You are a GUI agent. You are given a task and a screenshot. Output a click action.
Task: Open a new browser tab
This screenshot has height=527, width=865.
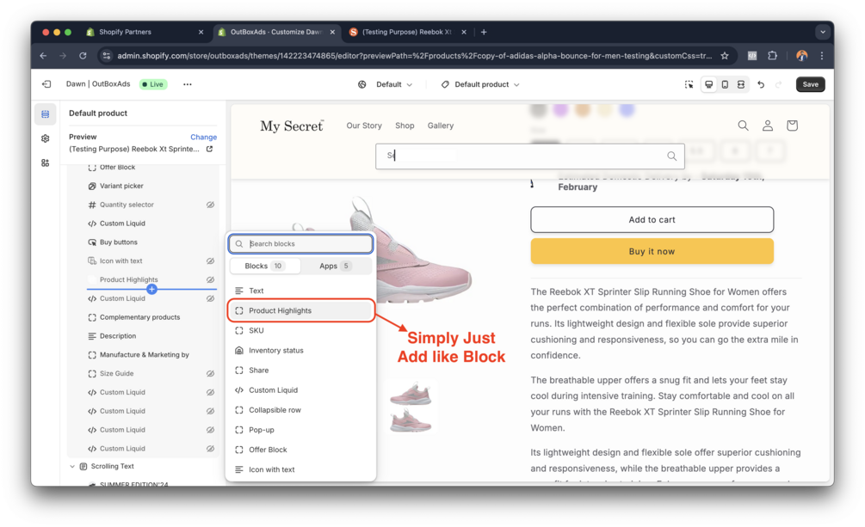point(484,32)
